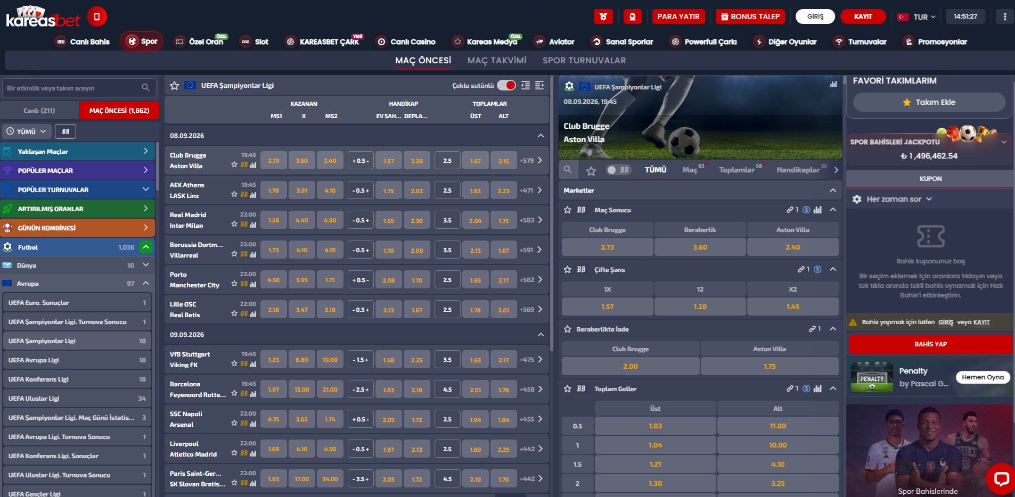Click the market search magnifier icon
The height and width of the screenshot is (497, 1015).
point(568,170)
